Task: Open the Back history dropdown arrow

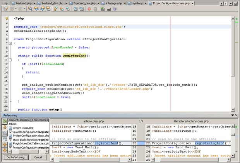Action: pyautogui.click(x=16, y=9)
